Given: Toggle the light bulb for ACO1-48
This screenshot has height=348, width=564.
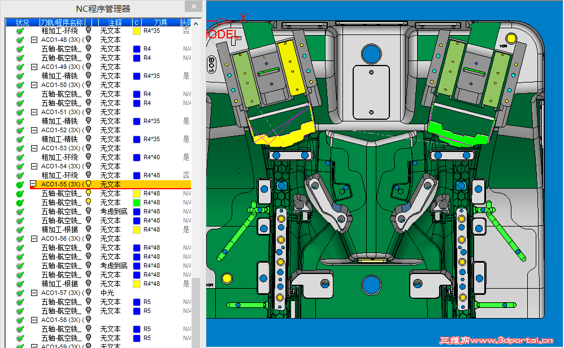Looking at the screenshot, I should tap(88, 39).
